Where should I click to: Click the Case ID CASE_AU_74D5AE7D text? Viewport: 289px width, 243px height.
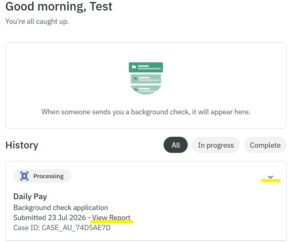(x=62, y=228)
